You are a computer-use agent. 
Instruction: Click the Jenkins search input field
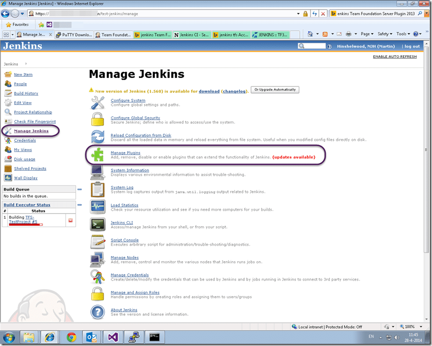[x=315, y=46]
